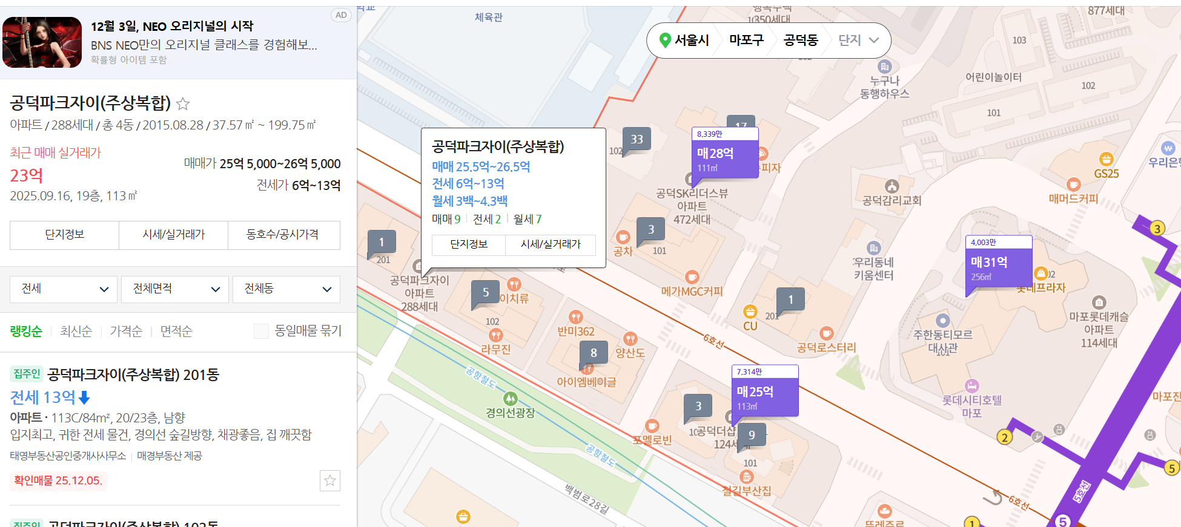Image resolution: width=1181 pixels, height=527 pixels.
Task: Click the AD badge on the banner
Action: 341,15
